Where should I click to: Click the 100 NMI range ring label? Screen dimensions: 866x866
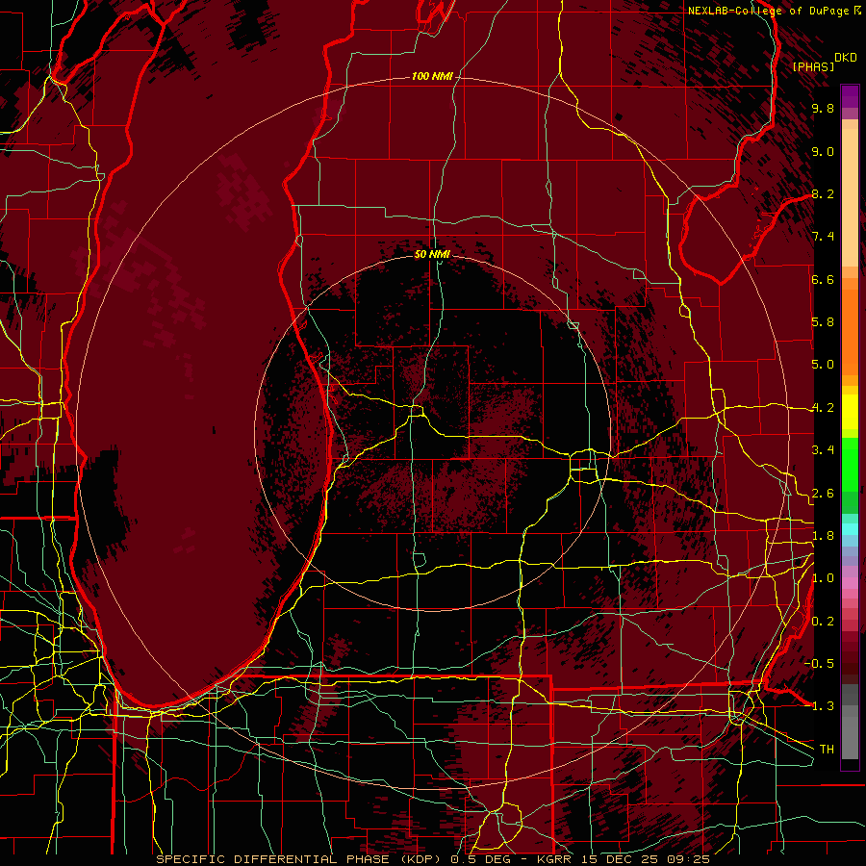point(432,76)
